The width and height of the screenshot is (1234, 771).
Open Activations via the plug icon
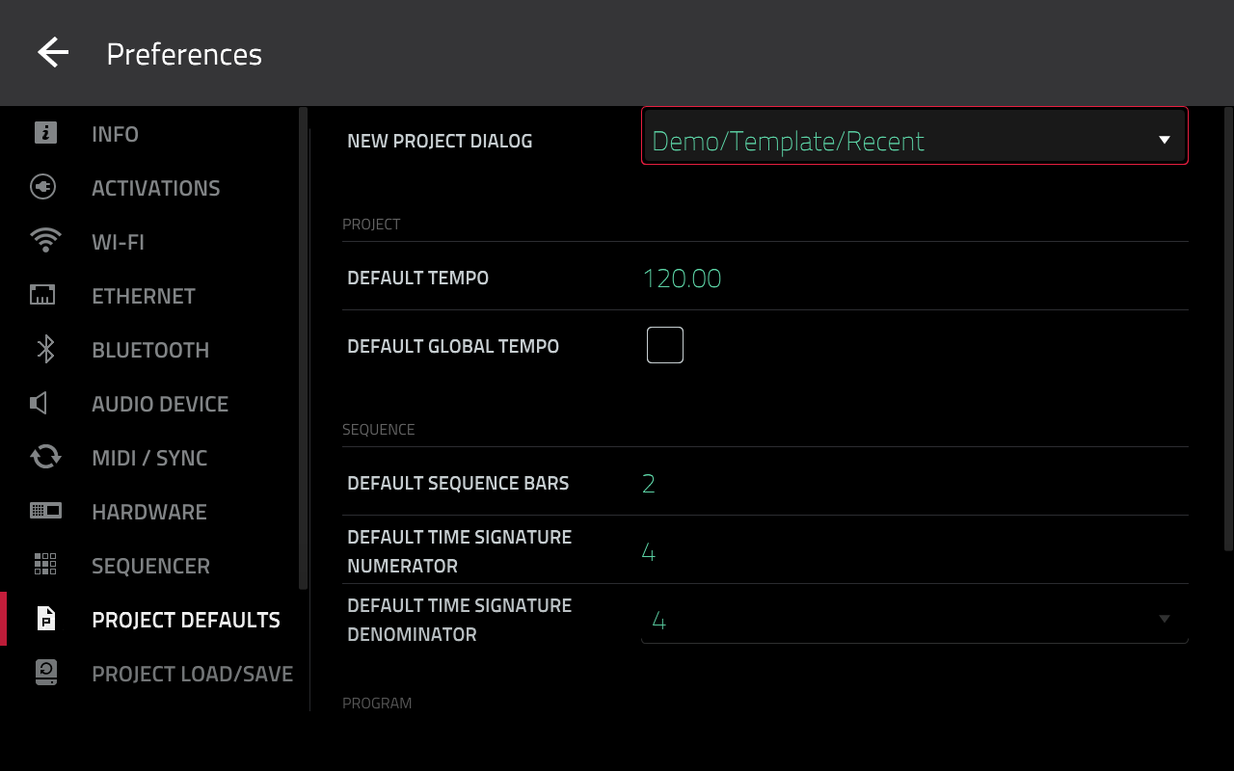click(x=43, y=187)
